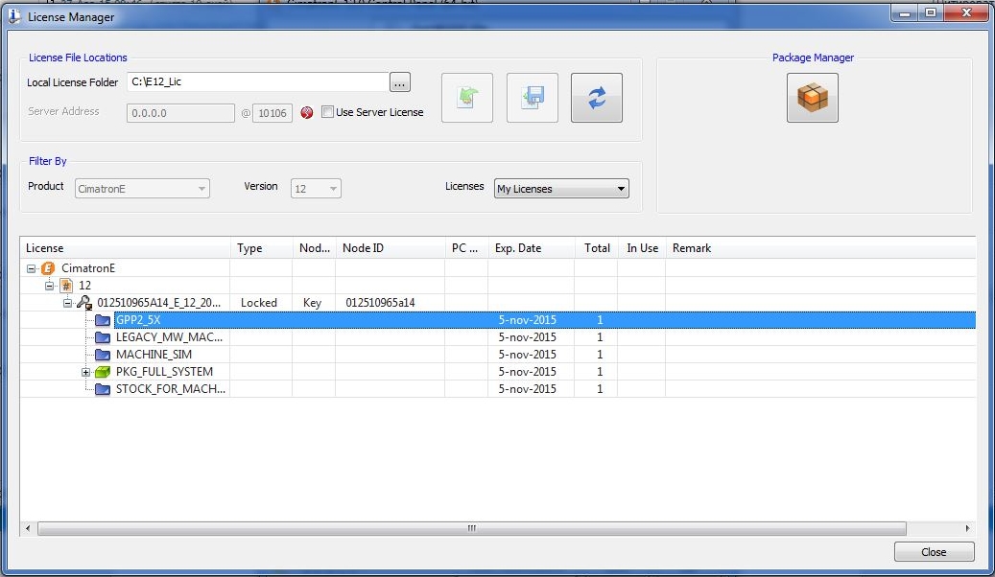Maximize the License Manager window
995x577 pixels.
pyautogui.click(x=931, y=12)
